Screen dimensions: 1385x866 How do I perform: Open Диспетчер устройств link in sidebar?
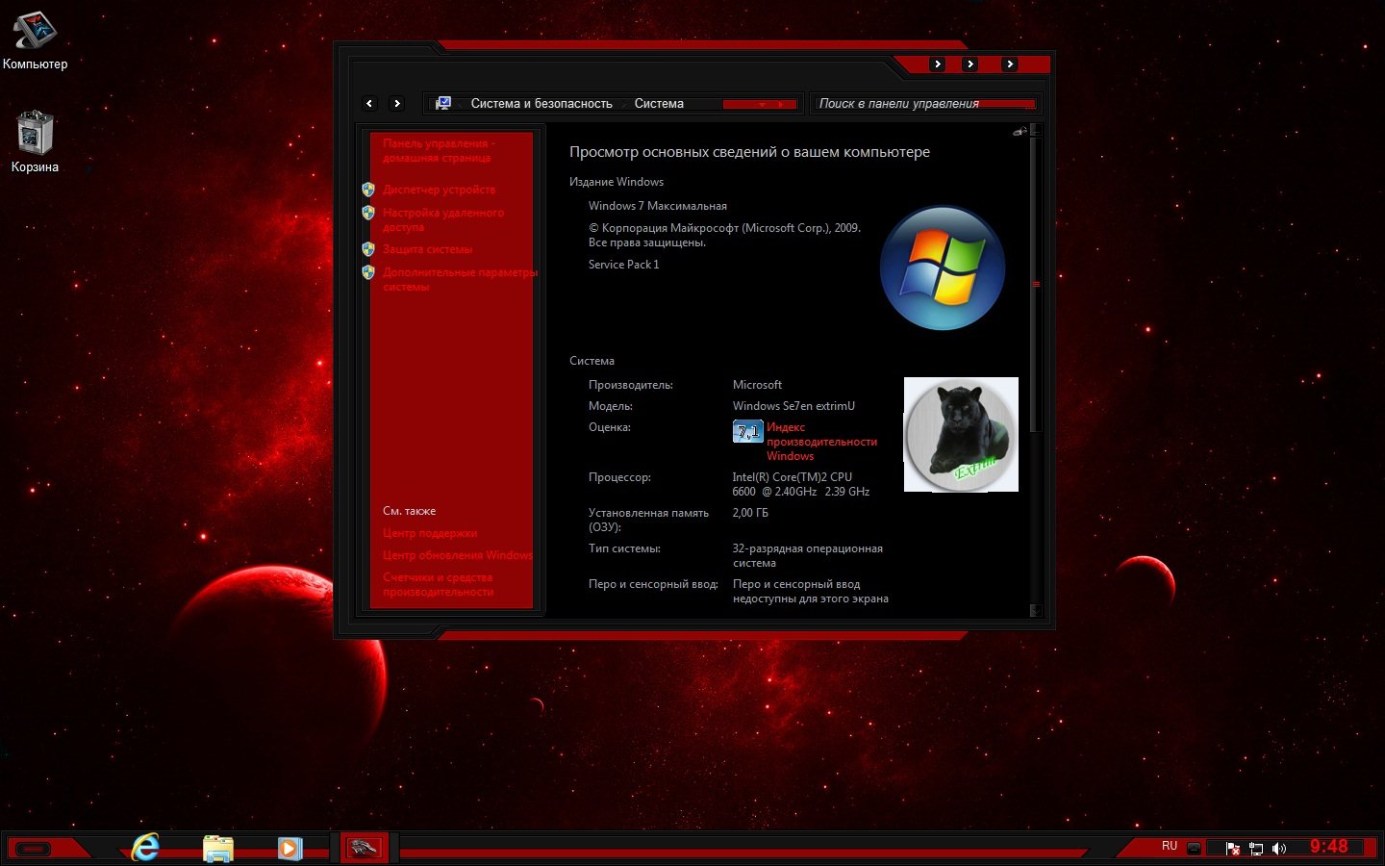[439, 190]
